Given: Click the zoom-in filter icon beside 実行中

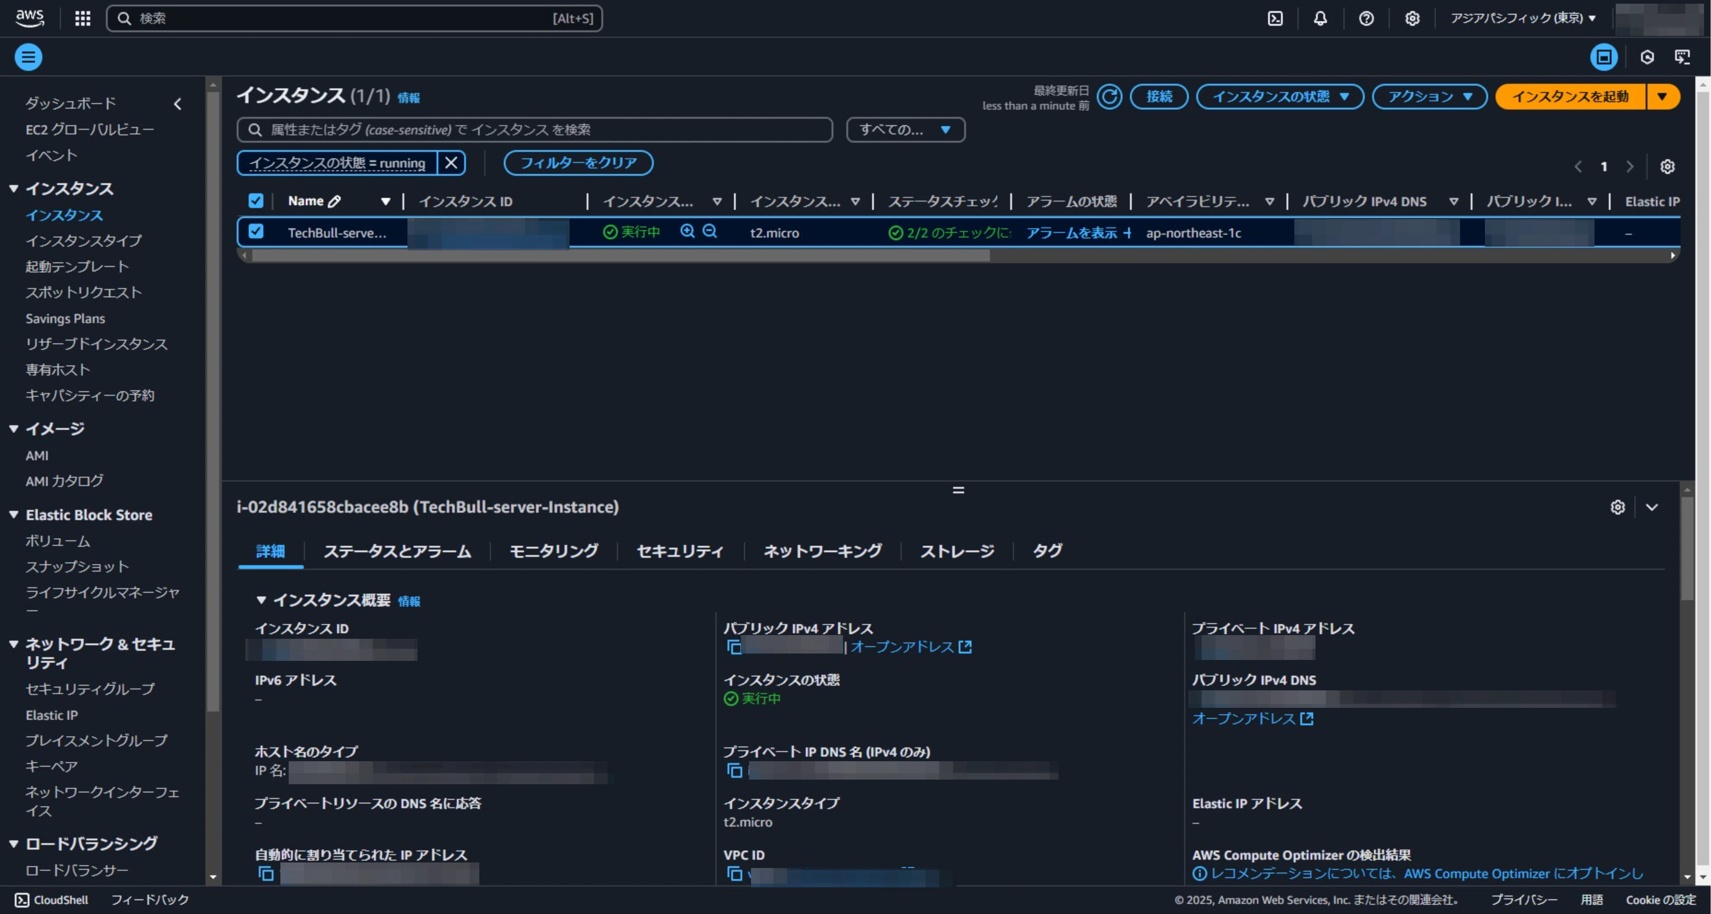Looking at the screenshot, I should pyautogui.click(x=687, y=231).
